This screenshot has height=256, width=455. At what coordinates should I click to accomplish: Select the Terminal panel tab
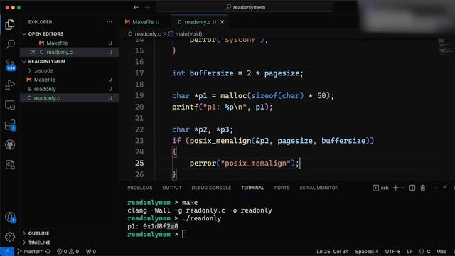[x=252, y=188]
